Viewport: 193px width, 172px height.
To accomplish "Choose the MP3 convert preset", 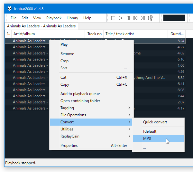I will [158, 139].
